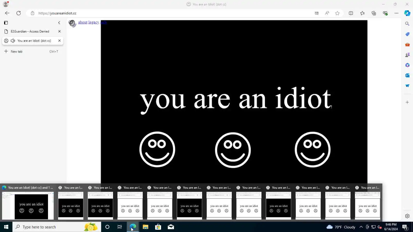Open Microsoft 365 in the Edge sidebar
This screenshot has width=413, height=232.
(x=407, y=65)
